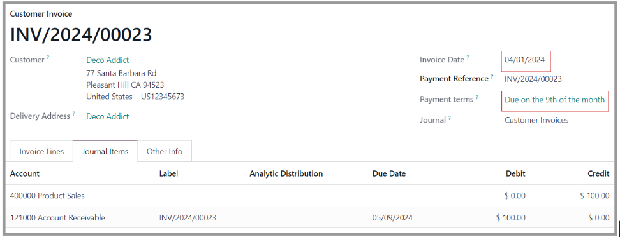The image size is (620, 237).
Task: Click the help icon beside Journal label
Action: [450, 118]
